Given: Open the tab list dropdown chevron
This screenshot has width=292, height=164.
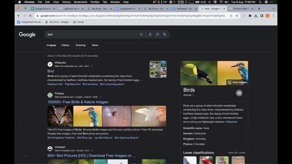Looking at the screenshot, I should point(273,9).
